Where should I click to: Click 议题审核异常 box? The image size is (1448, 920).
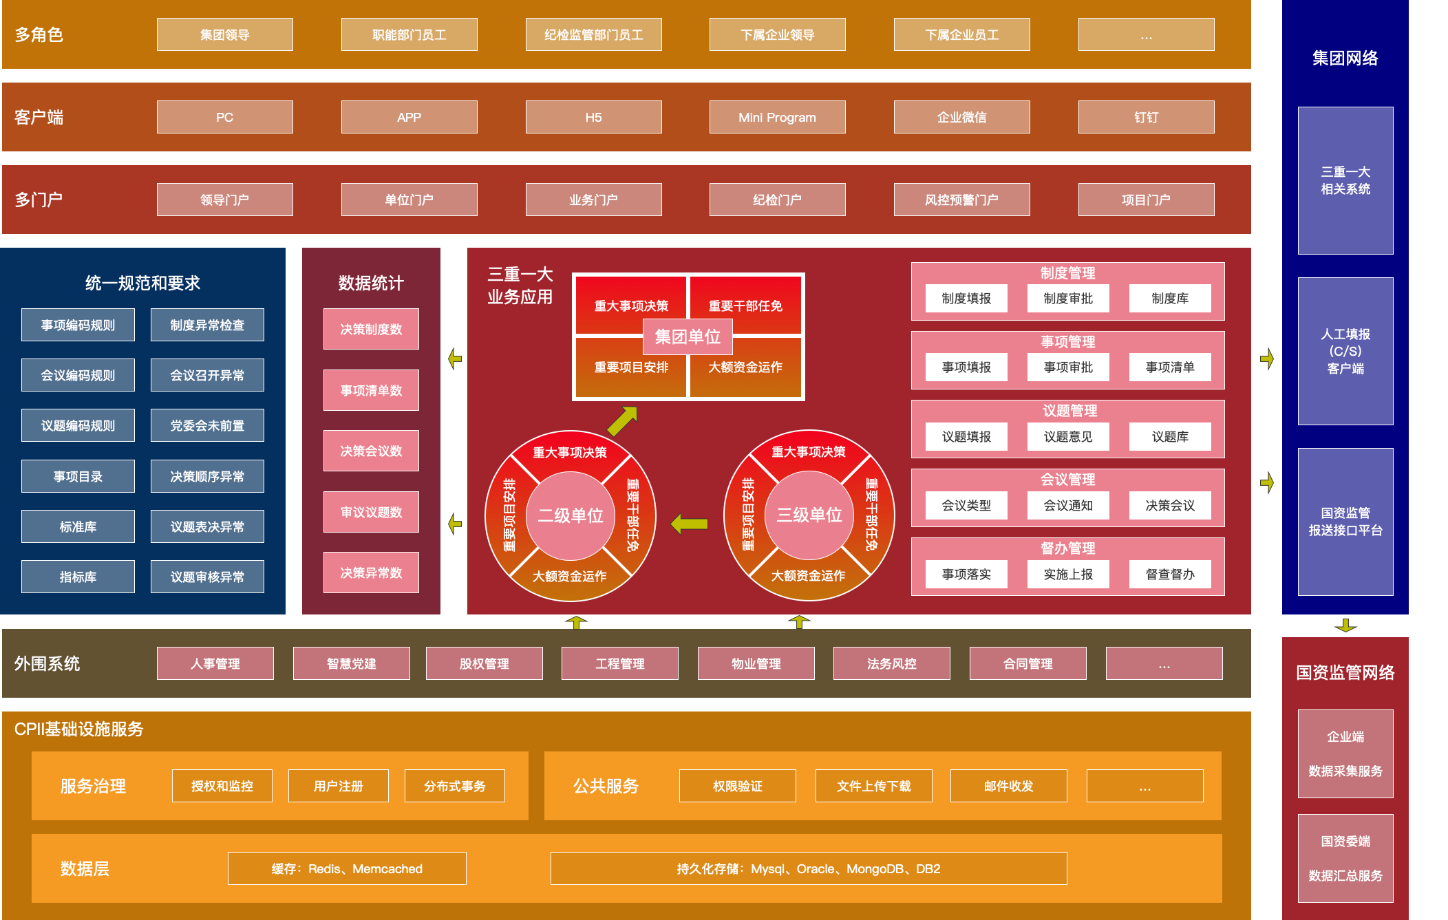207,577
